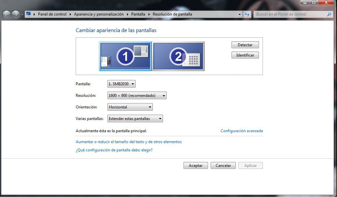Click the 'Orientación:' label

[86, 107]
